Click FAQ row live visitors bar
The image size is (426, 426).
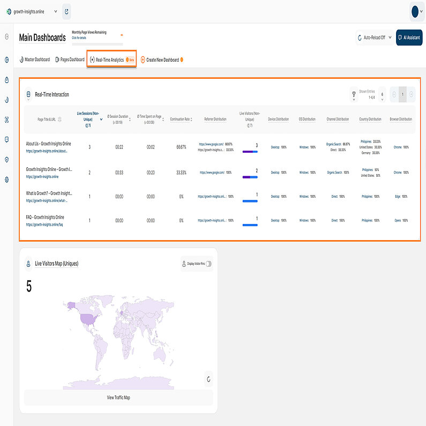coord(250,225)
